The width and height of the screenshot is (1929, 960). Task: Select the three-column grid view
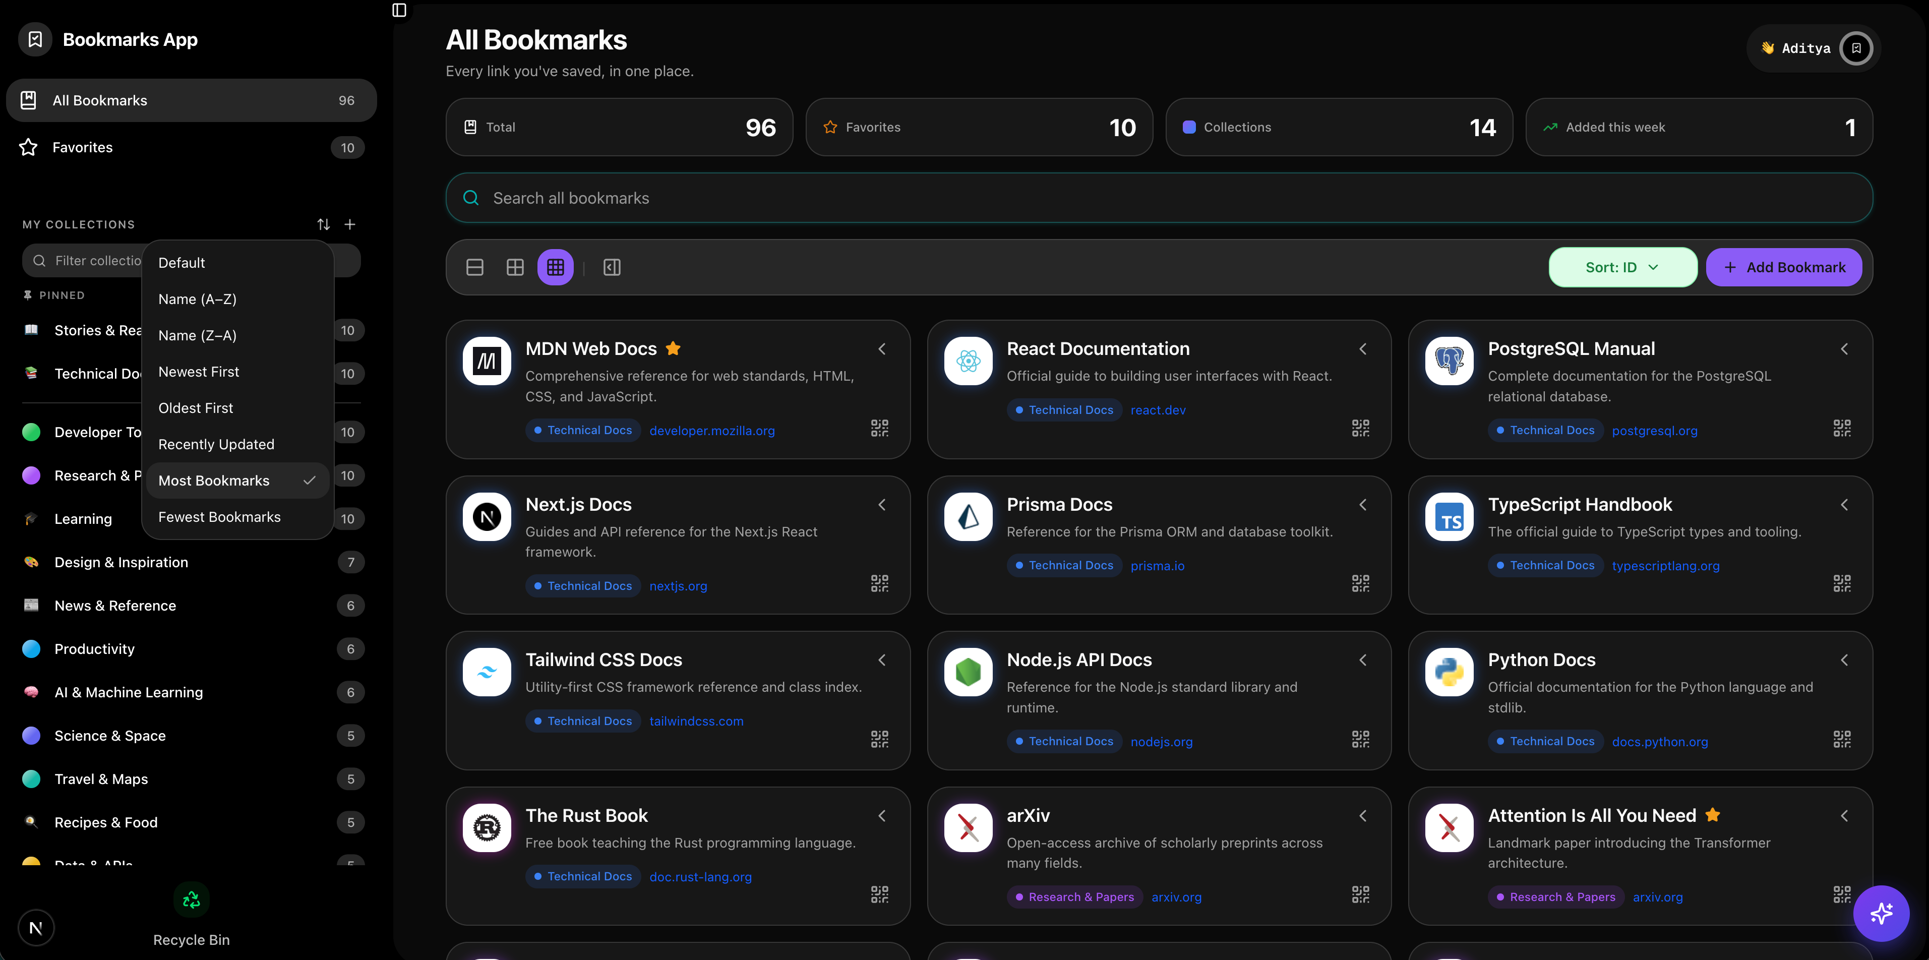[x=556, y=267]
